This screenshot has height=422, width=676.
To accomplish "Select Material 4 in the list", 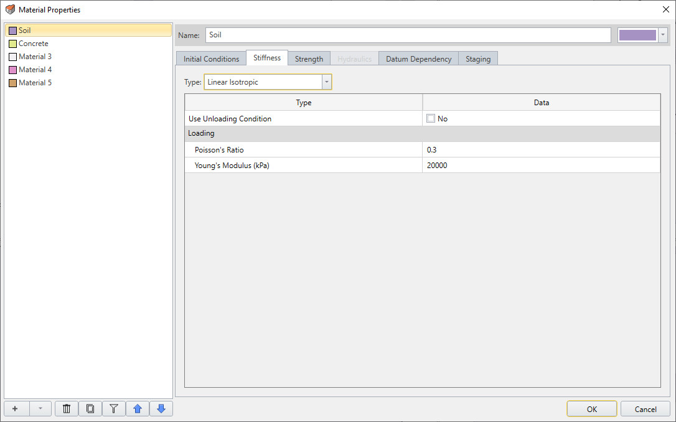I will pos(35,70).
